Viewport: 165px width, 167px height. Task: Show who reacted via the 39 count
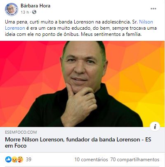28,160
